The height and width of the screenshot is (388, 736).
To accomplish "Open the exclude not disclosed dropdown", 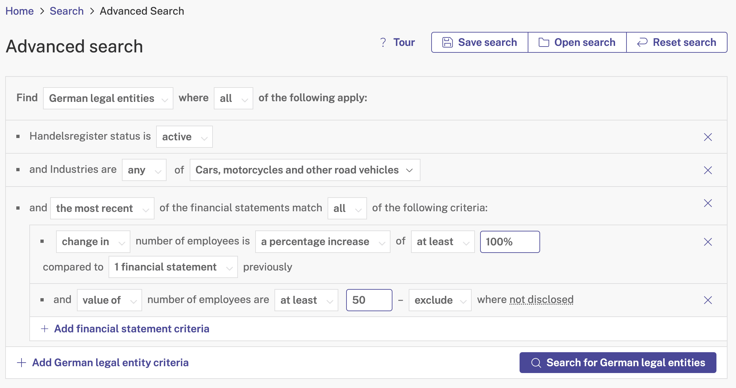I will [x=440, y=300].
